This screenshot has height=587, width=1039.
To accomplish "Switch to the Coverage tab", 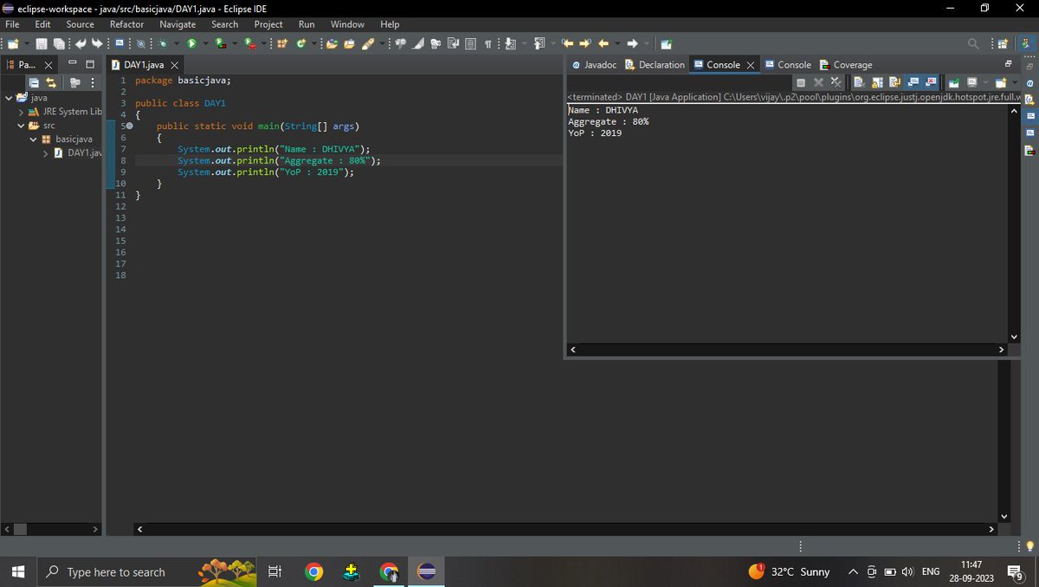I will pos(846,65).
